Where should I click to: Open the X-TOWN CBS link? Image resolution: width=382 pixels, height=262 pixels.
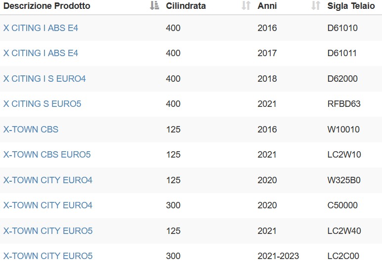[31, 130]
